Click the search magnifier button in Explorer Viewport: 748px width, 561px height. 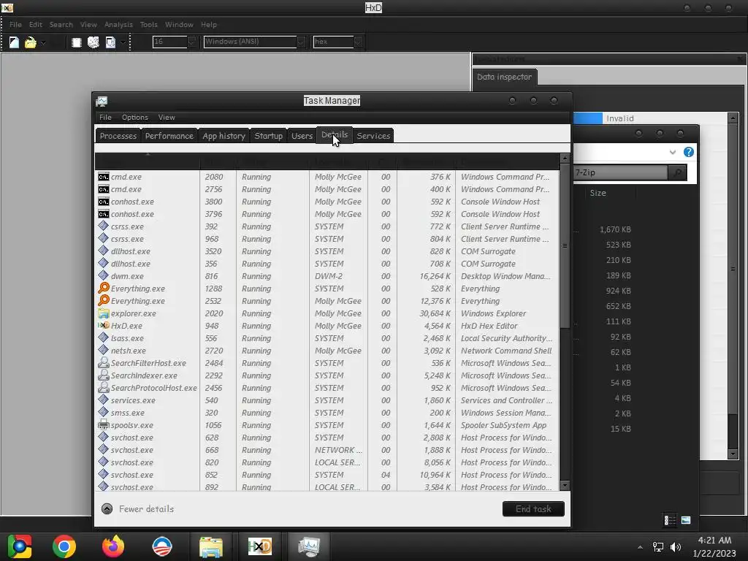coord(677,172)
